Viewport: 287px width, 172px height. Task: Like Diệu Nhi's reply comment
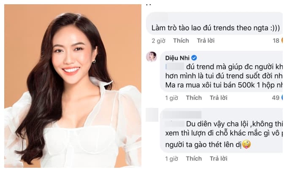pyautogui.click(x=194, y=98)
